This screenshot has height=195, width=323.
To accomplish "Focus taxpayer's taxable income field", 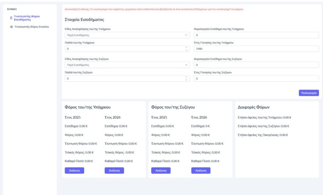I will 256,35.
